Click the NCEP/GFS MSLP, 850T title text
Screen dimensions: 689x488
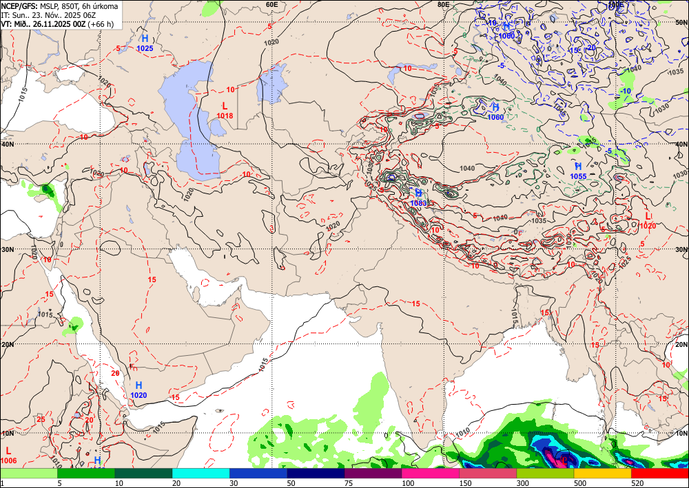(x=59, y=6)
